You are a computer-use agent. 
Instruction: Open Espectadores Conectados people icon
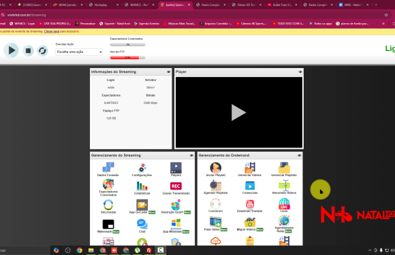(108, 184)
